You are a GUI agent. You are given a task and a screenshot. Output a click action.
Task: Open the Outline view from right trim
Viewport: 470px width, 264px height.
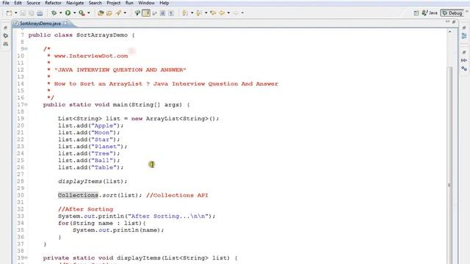[x=464, y=36]
